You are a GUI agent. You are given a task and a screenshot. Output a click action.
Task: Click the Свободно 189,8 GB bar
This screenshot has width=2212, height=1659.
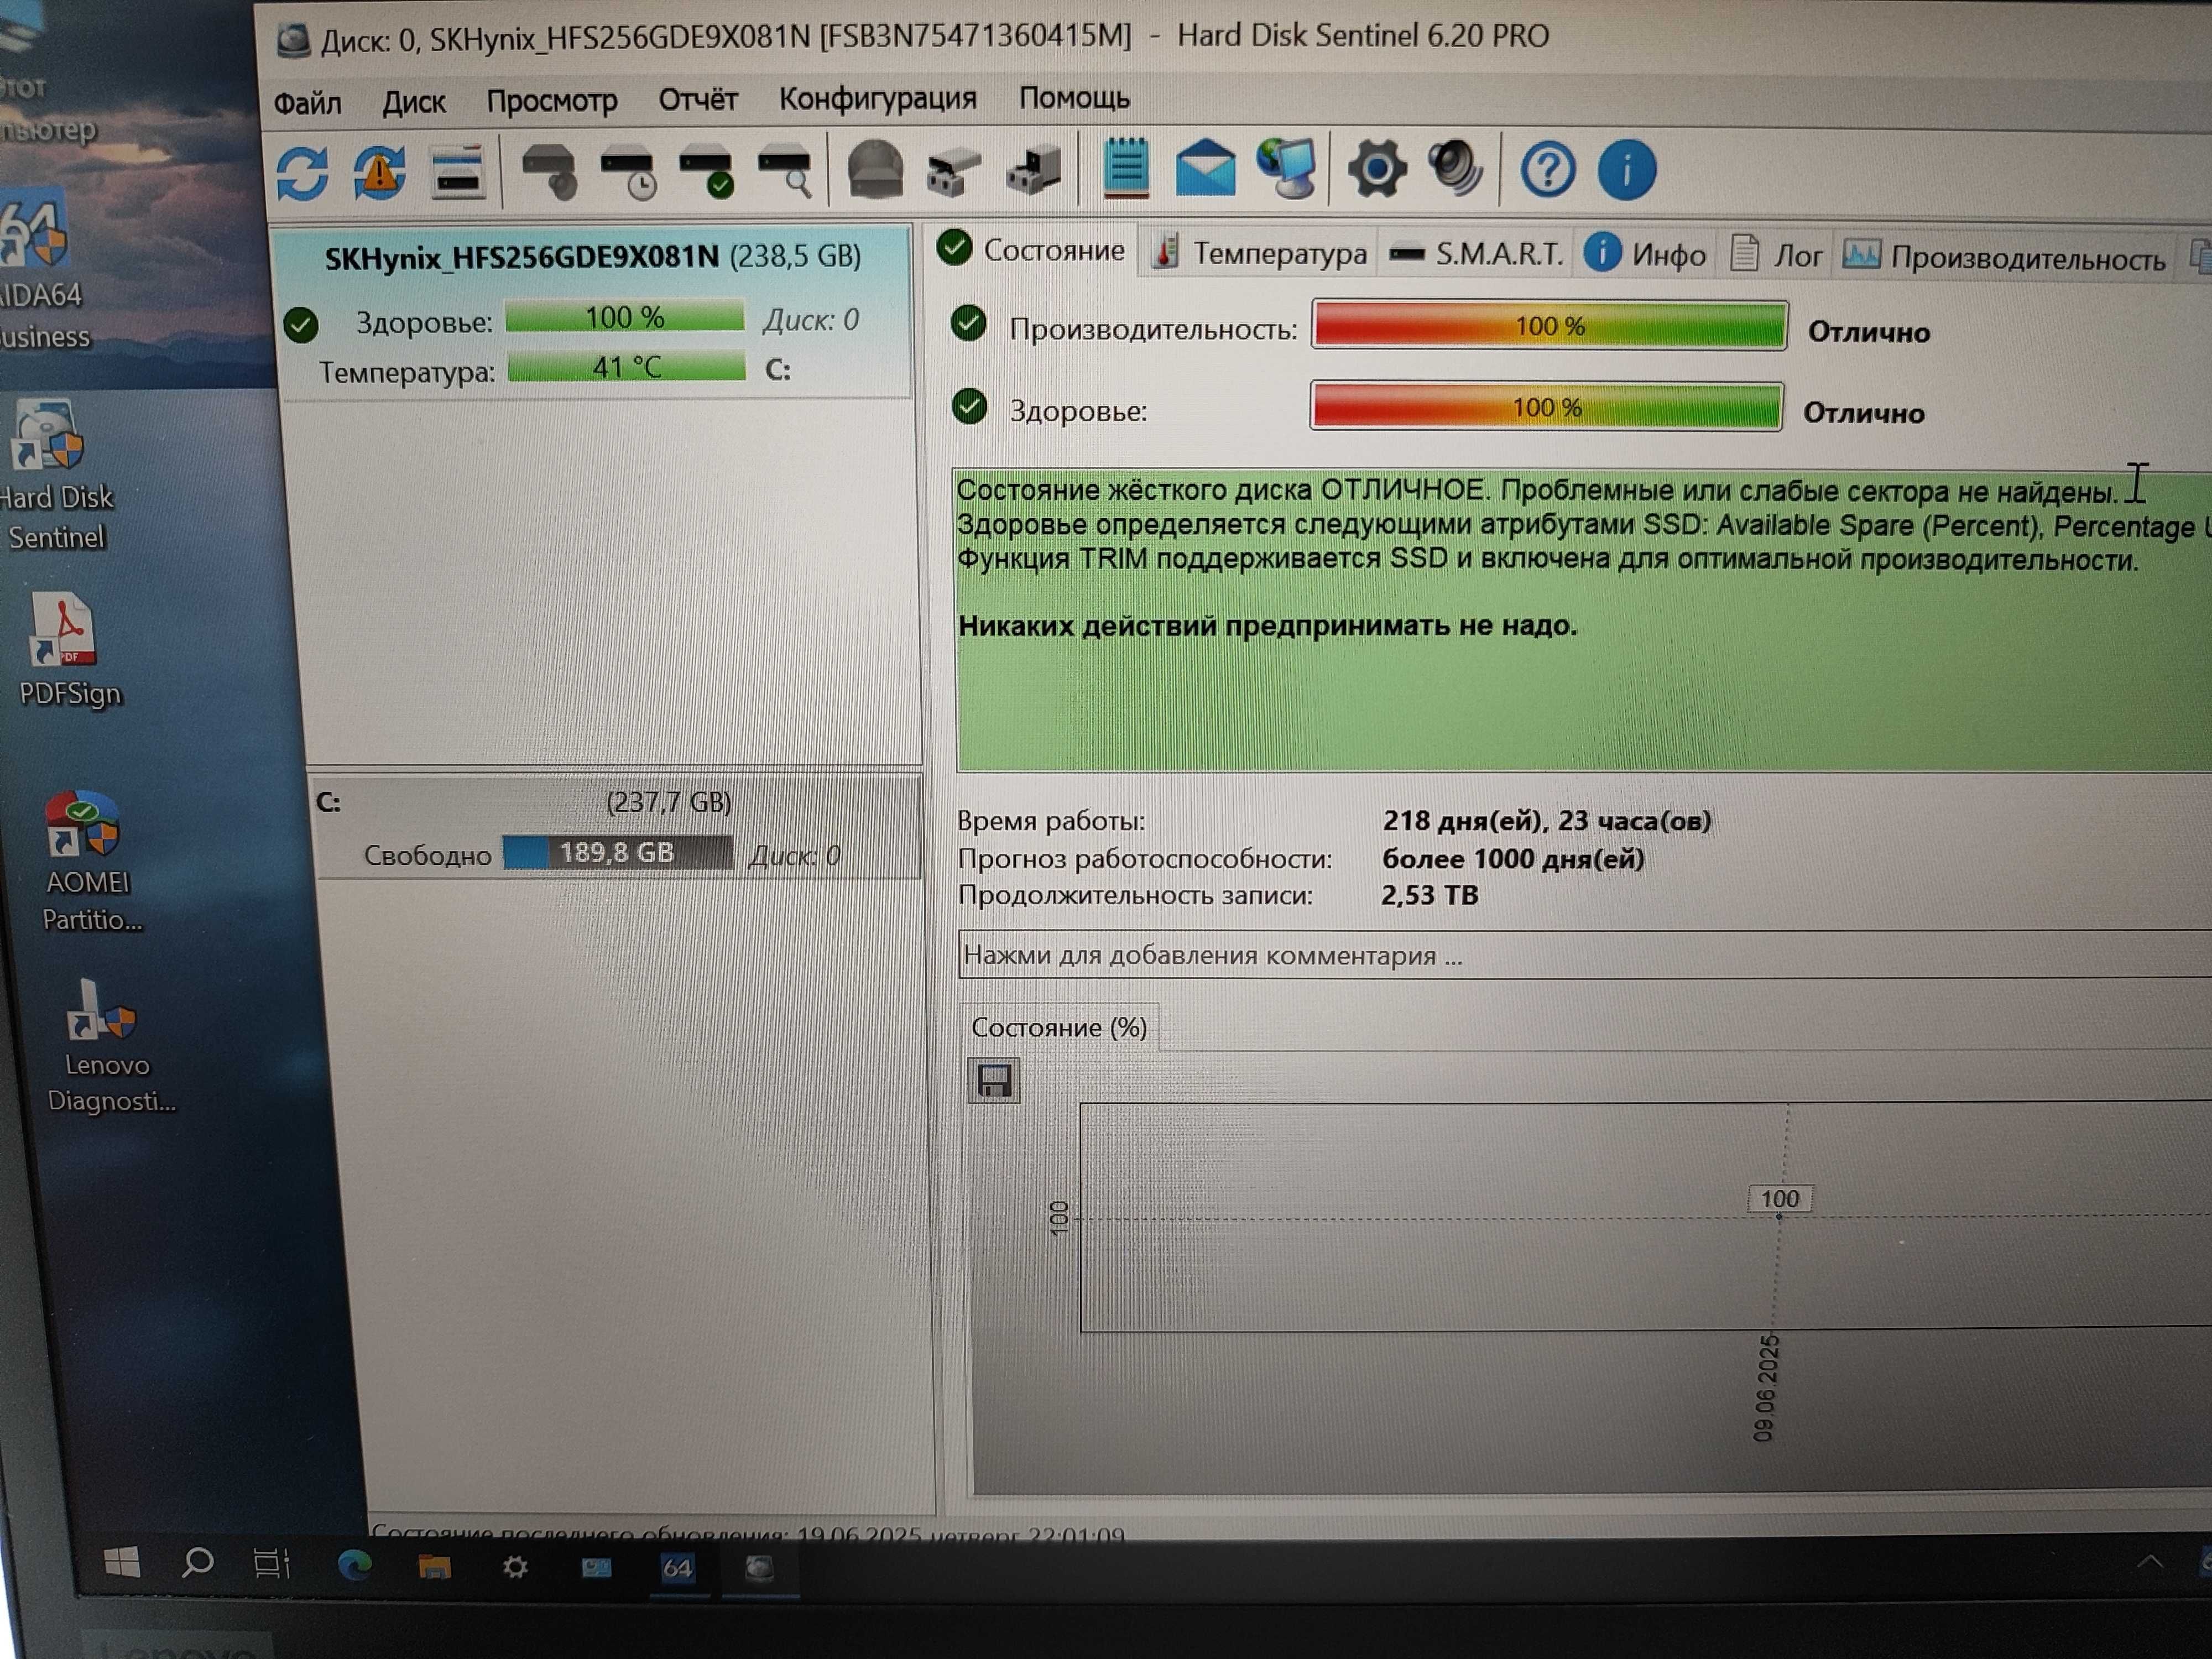[x=617, y=853]
